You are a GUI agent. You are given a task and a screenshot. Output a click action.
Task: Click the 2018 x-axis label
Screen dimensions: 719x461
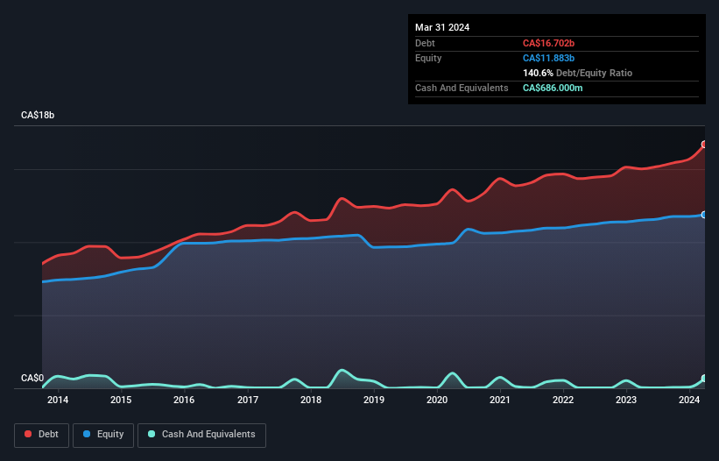pos(311,400)
